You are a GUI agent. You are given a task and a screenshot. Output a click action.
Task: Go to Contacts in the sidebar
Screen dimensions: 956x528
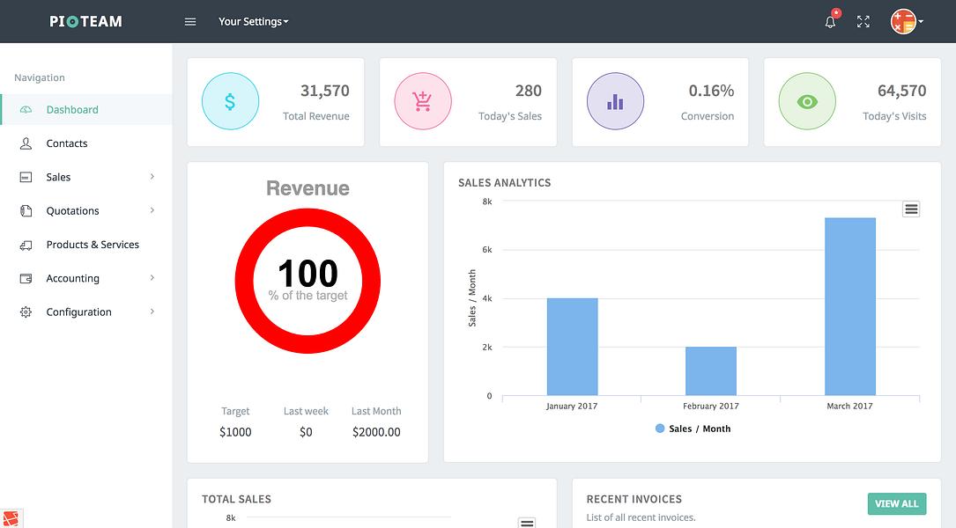[x=86, y=143]
